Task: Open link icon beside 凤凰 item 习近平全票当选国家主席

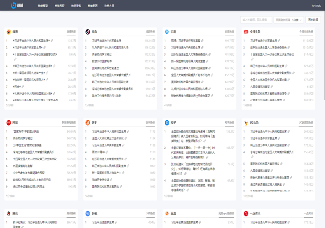Action: [x=200, y=222]
